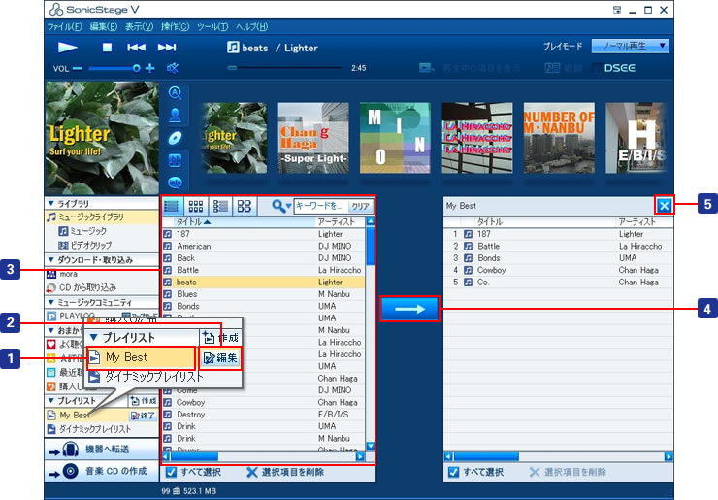Viewport: 718px width, 500px height.
Task: Click the mute speaker icon
Action: (174, 68)
